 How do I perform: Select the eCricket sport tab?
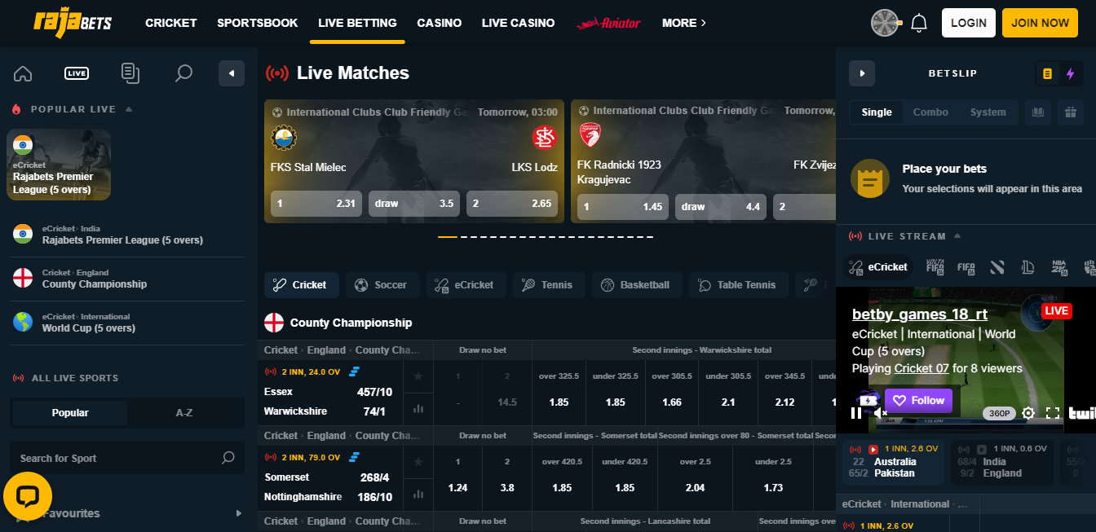(466, 285)
